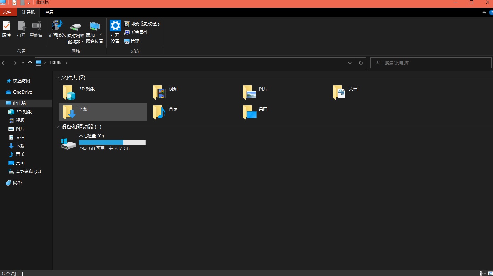The image size is (493, 276).
Task: Click the 打开设置 open settings gear icon
Action: 115,26
